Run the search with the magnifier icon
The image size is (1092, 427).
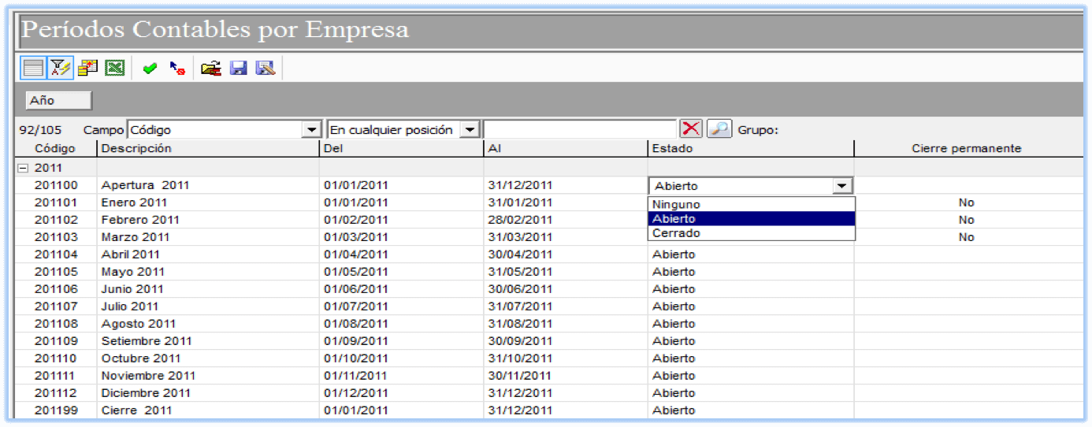click(x=719, y=129)
